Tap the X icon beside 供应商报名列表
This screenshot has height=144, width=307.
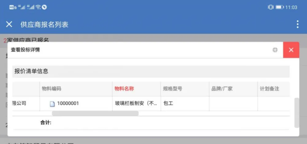9,24
